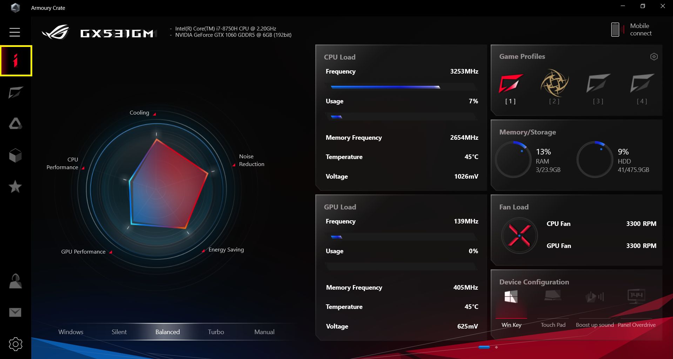Go to first dashboard page indicator
The width and height of the screenshot is (673, 359).
[484, 347]
